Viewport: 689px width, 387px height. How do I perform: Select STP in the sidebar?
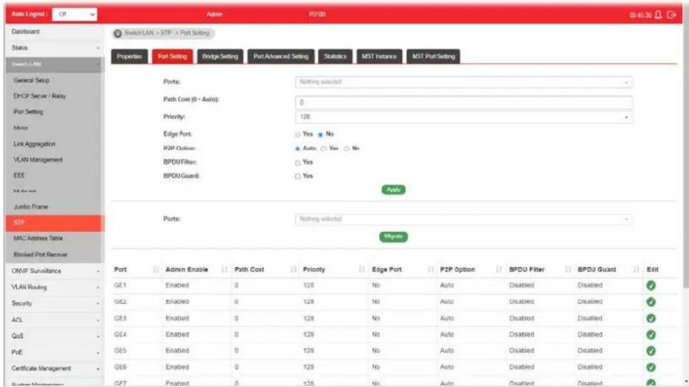coord(54,223)
